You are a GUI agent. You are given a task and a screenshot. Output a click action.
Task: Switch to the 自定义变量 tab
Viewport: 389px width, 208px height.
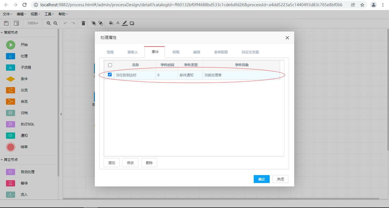[x=250, y=52]
